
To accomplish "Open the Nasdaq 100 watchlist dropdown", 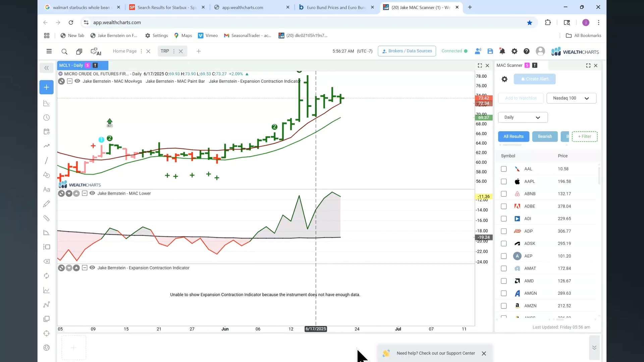I will click(x=571, y=98).
